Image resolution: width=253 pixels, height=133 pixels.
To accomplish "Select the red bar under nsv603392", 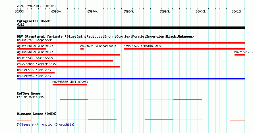I will pyautogui.click(x=131, y=43).
